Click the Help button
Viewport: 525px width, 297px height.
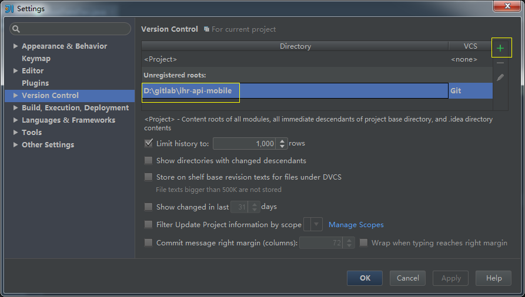[x=493, y=278]
